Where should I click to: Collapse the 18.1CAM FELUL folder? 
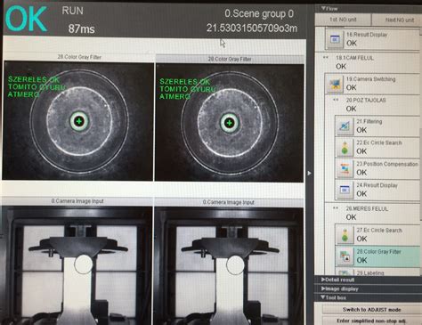(326, 58)
